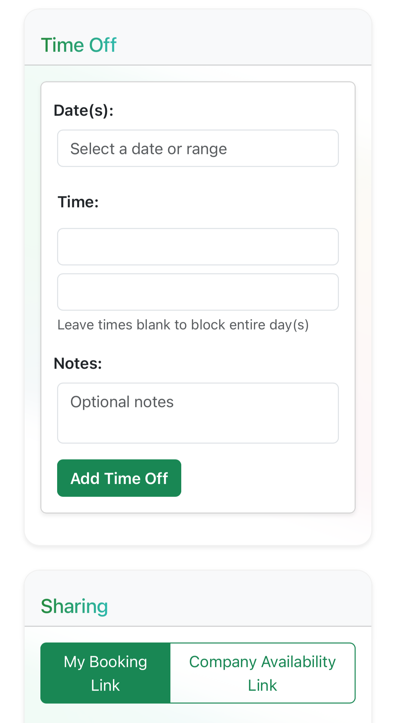
Task: Click the Sharing section heading
Action: tap(75, 606)
